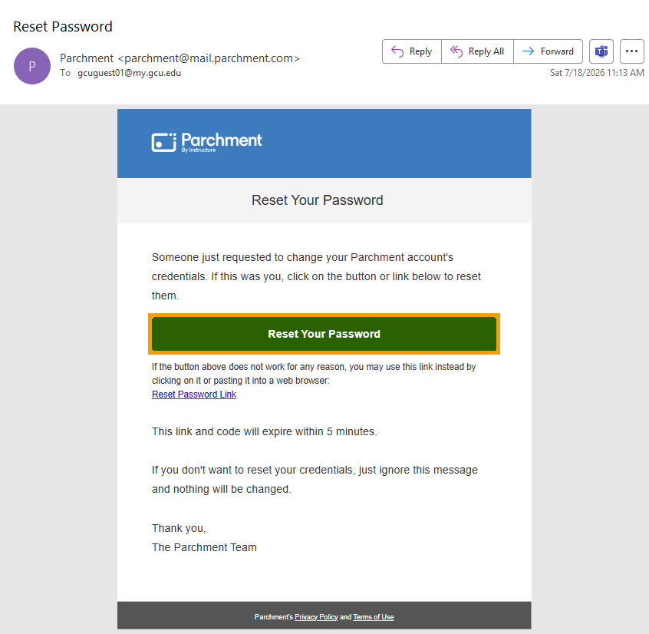
Task: Click the expire within 5 minutes notice
Action: tap(265, 431)
